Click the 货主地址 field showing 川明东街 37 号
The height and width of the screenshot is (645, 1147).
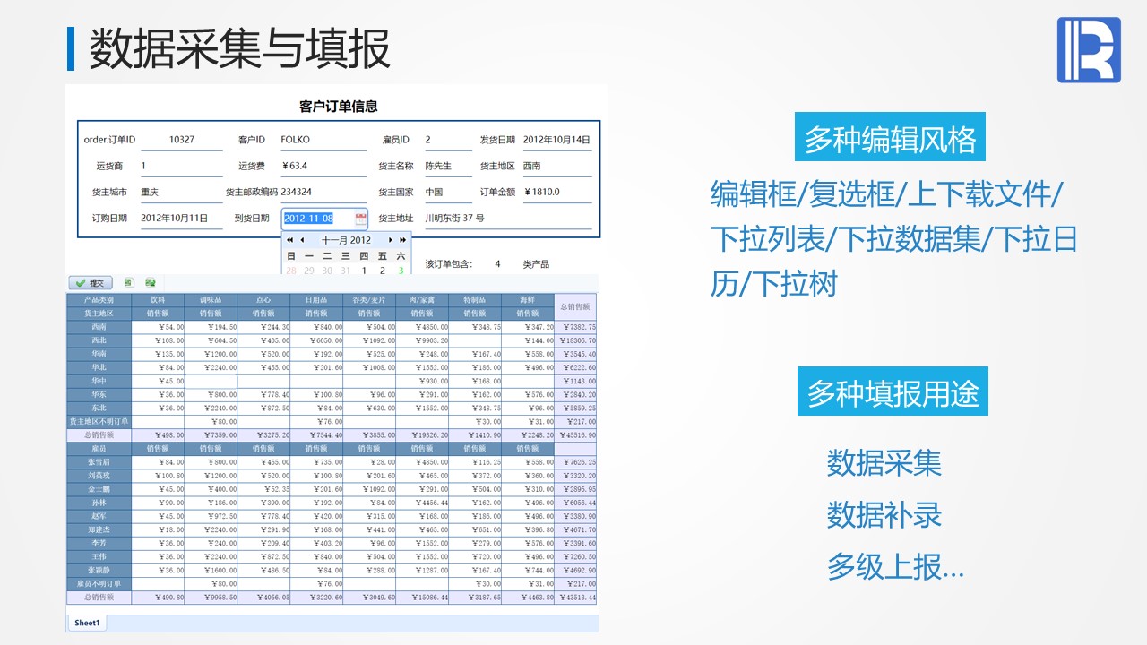pyautogui.click(x=507, y=218)
